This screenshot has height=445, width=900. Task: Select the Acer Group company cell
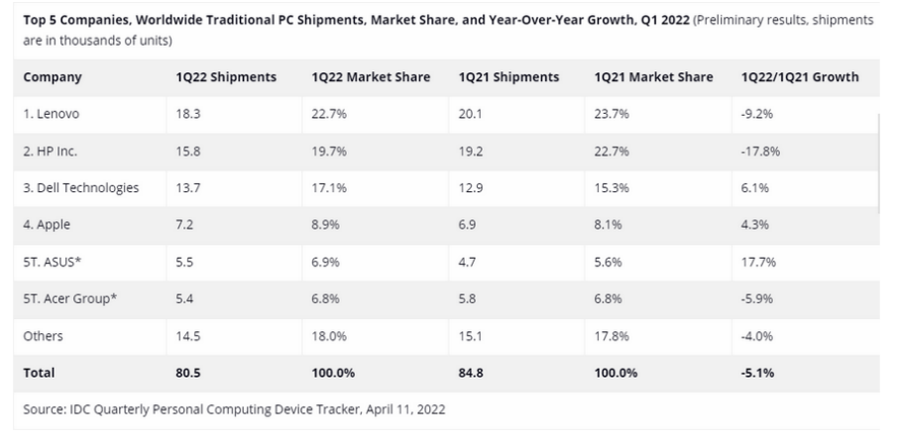point(70,298)
